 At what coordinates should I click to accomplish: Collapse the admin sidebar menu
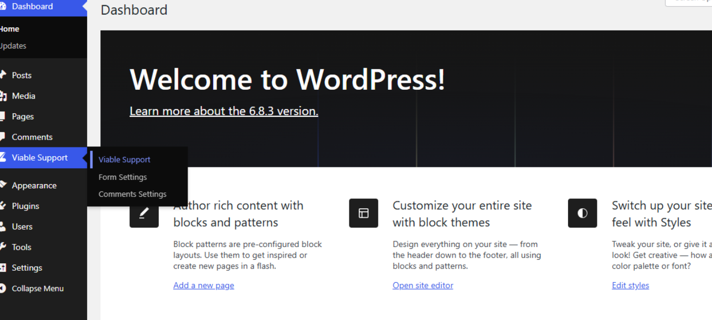point(37,289)
